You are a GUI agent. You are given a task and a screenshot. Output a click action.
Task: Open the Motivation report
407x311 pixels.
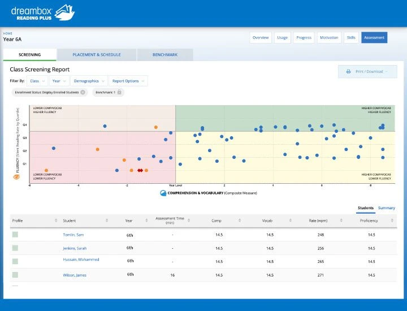pyautogui.click(x=329, y=38)
